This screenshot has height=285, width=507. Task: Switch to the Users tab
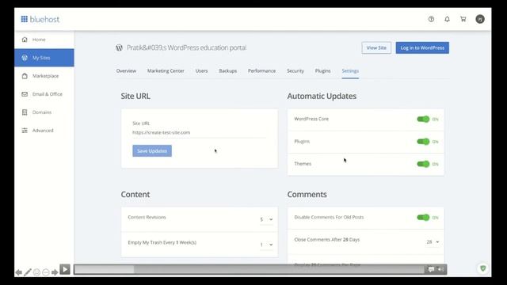click(201, 70)
